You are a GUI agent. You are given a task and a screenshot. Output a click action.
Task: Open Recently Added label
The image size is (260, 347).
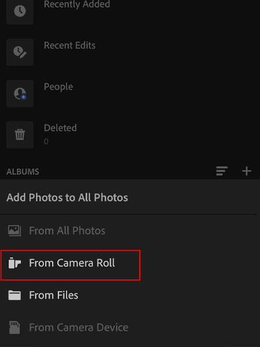click(x=77, y=5)
